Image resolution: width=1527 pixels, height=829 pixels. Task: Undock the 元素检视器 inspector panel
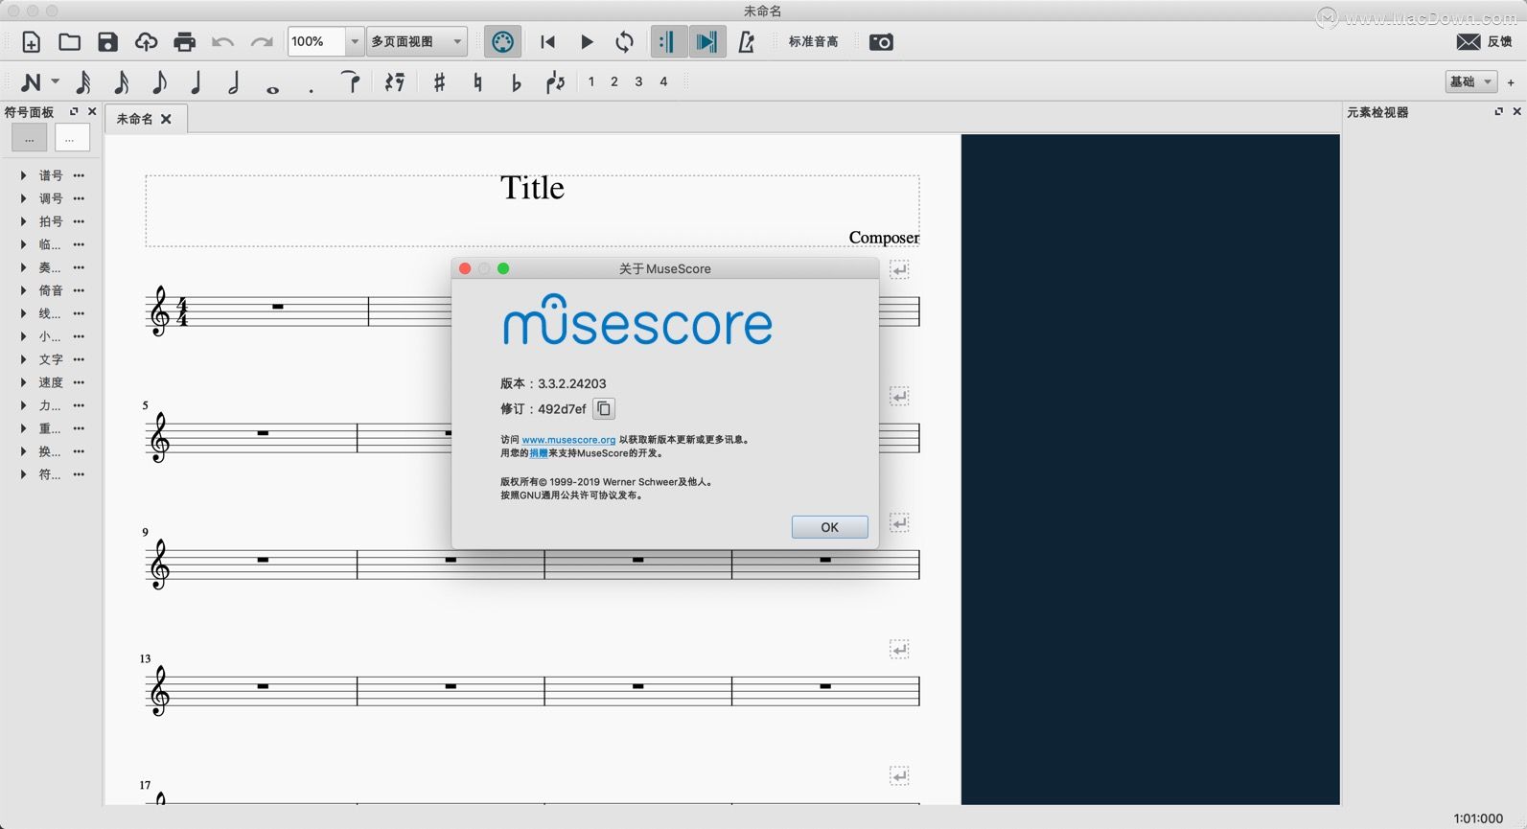1498,111
